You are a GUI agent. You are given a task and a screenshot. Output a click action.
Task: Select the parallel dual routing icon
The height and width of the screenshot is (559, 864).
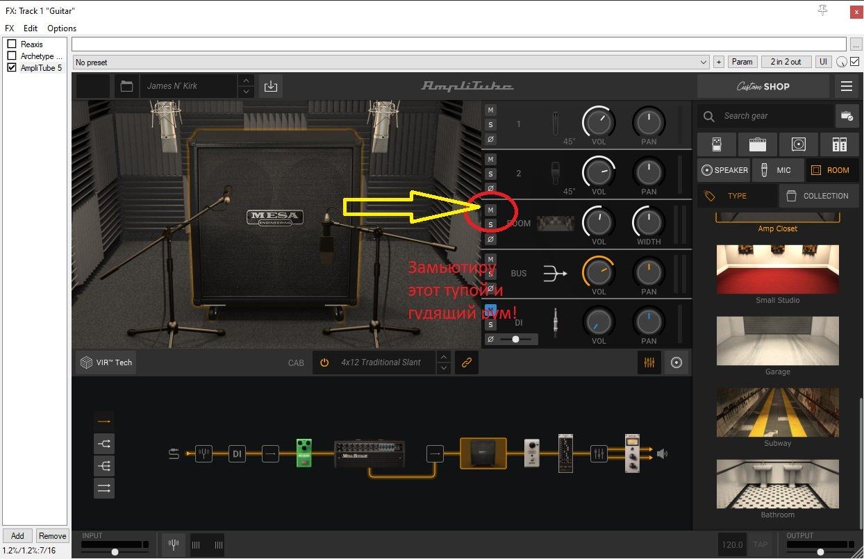point(104,488)
